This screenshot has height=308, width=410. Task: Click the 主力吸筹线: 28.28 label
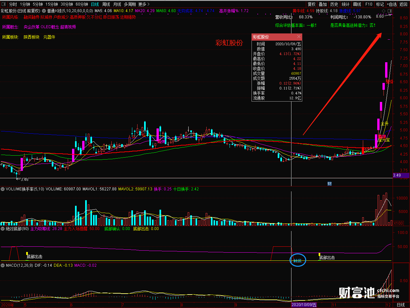[46, 229]
